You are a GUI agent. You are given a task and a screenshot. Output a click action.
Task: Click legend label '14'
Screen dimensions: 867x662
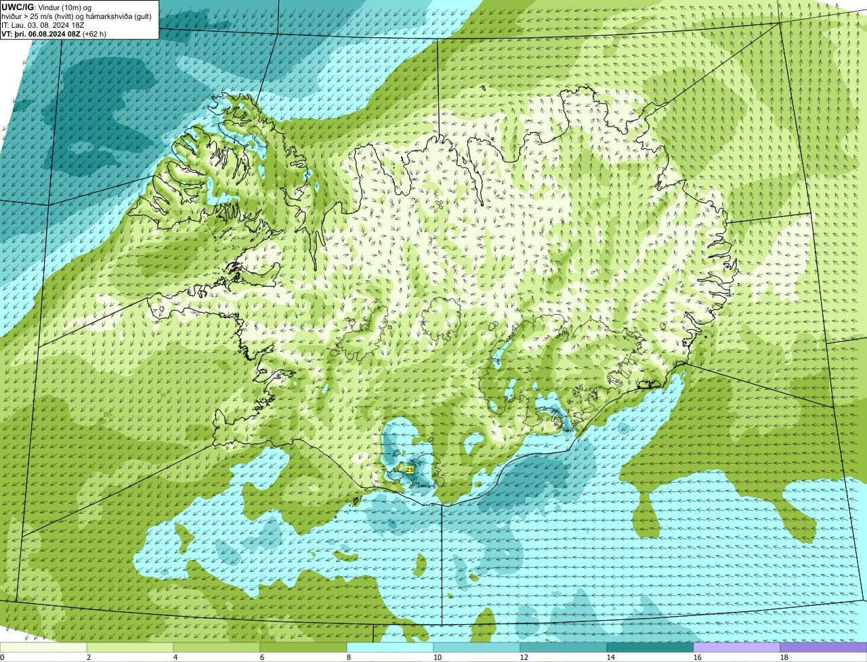coord(611,657)
